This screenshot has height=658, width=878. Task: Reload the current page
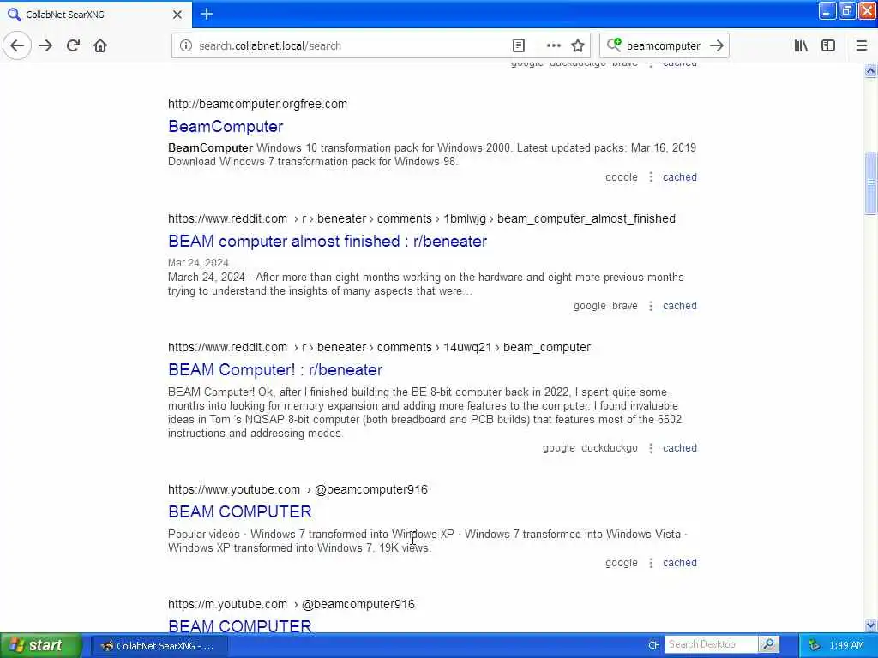click(x=73, y=45)
